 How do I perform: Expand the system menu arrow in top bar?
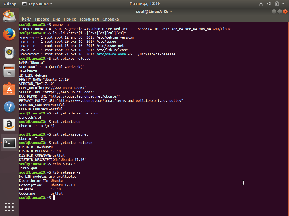click(x=283, y=4)
